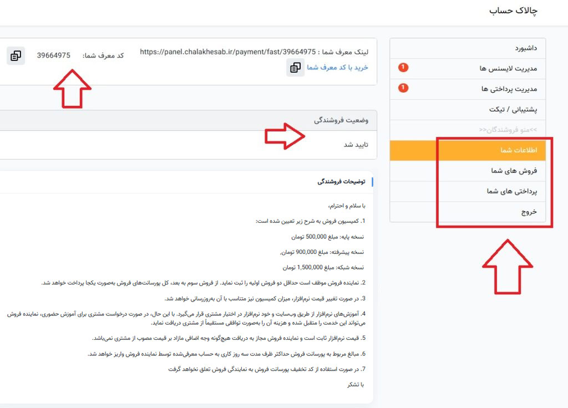Image resolution: width=568 pixels, height=408 pixels.
Task: Click closing با تشکر line
Action: tap(356, 385)
